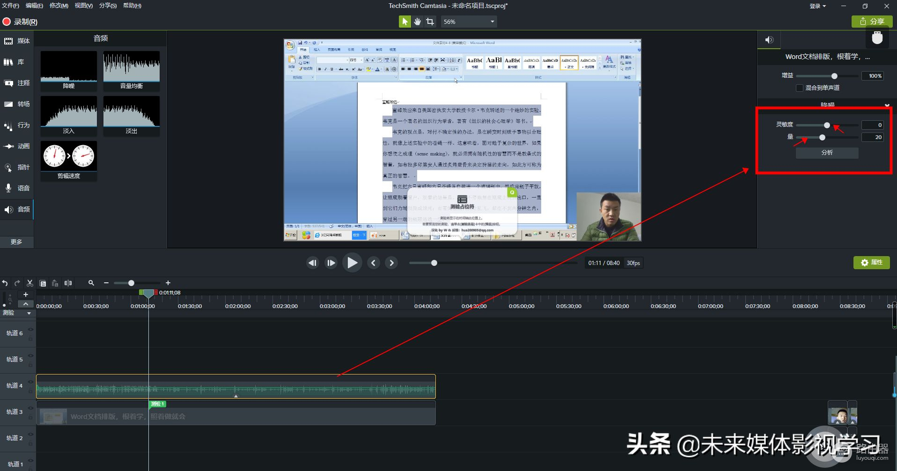Collapse the 降噪 section chevron
Image resolution: width=897 pixels, height=471 pixels.
click(x=887, y=105)
